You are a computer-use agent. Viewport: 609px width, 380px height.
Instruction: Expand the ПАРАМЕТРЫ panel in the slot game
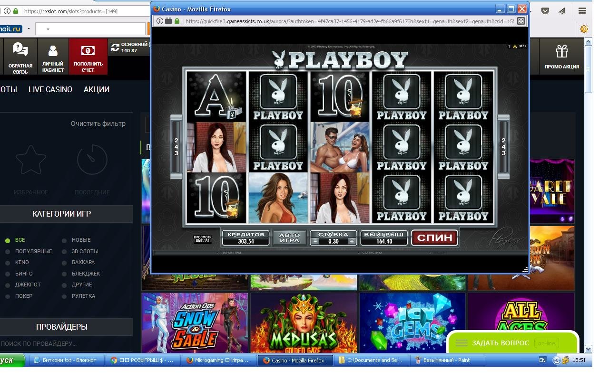pyautogui.click(x=231, y=253)
